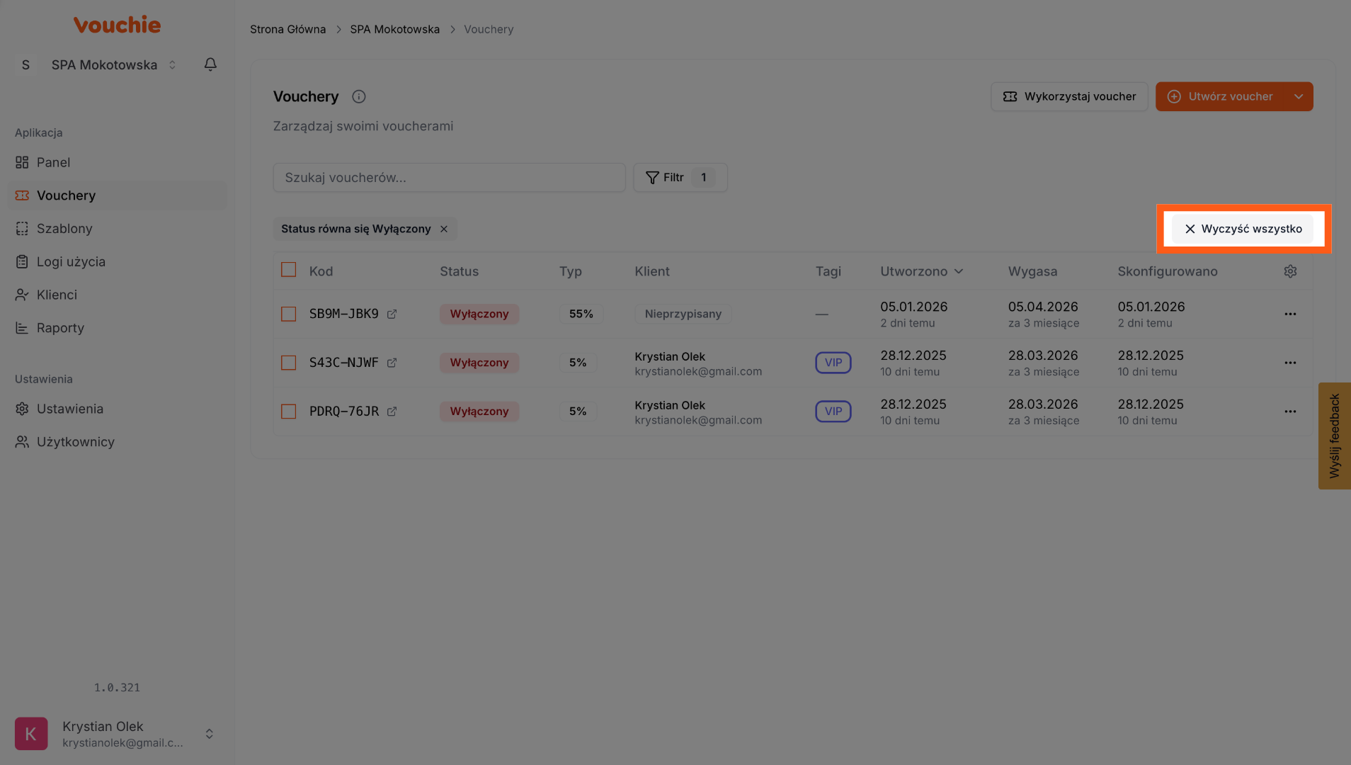Go to Szablony in the sidebar

64,229
